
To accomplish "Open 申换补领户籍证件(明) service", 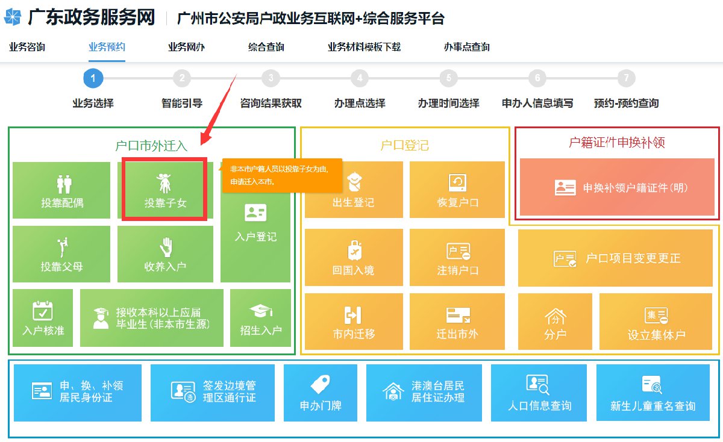I will [x=616, y=188].
